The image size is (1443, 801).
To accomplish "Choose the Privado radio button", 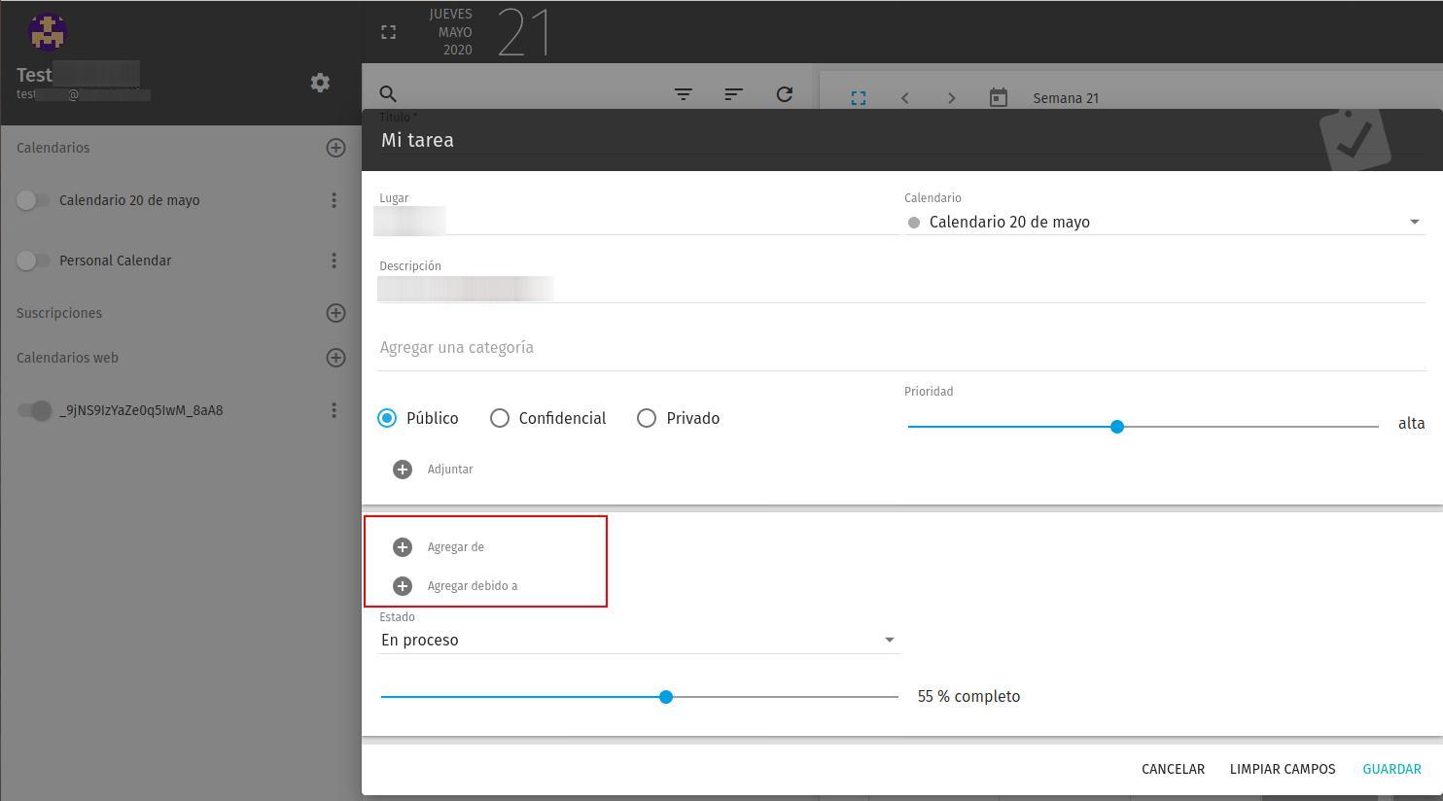I will [647, 418].
